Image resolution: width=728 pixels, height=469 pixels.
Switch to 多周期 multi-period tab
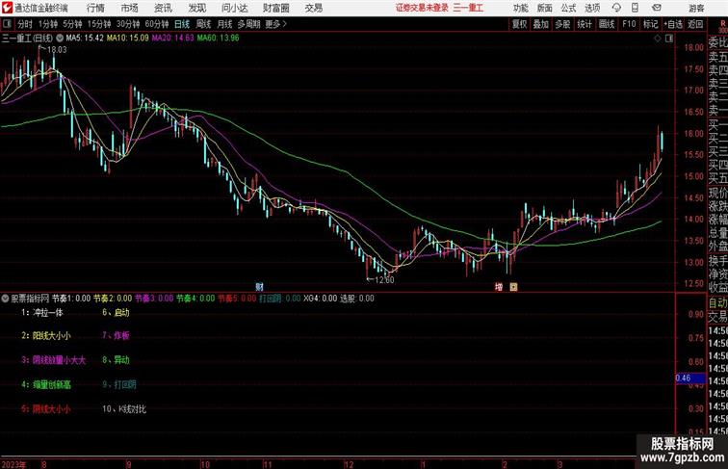pos(248,24)
